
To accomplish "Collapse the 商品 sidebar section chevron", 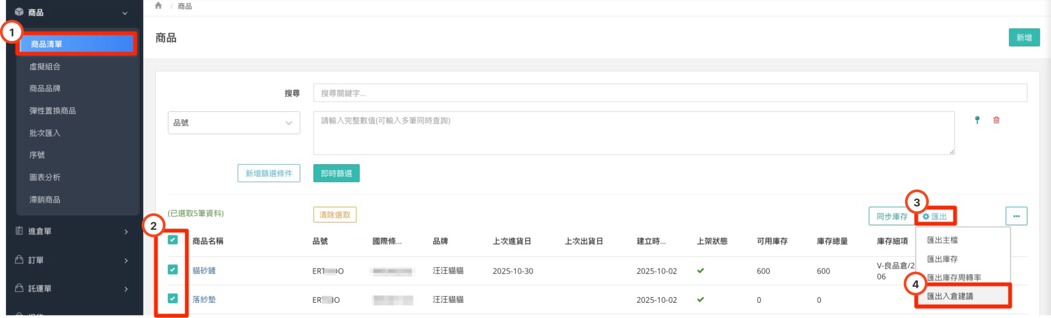I will (x=125, y=13).
